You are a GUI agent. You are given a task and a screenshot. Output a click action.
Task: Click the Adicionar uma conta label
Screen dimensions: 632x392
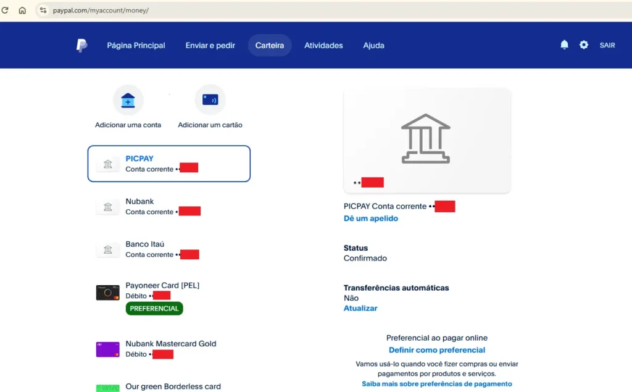pyautogui.click(x=128, y=125)
